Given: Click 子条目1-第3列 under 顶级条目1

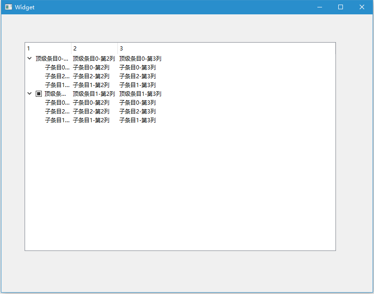Looking at the screenshot, I should tap(138, 120).
